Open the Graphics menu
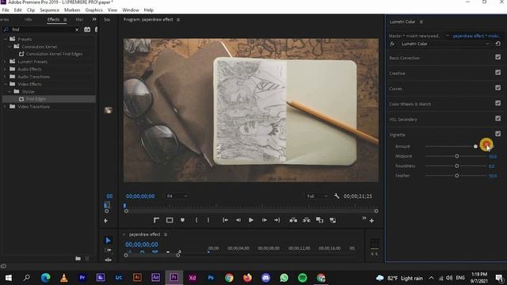507x285 pixels. 93,10
